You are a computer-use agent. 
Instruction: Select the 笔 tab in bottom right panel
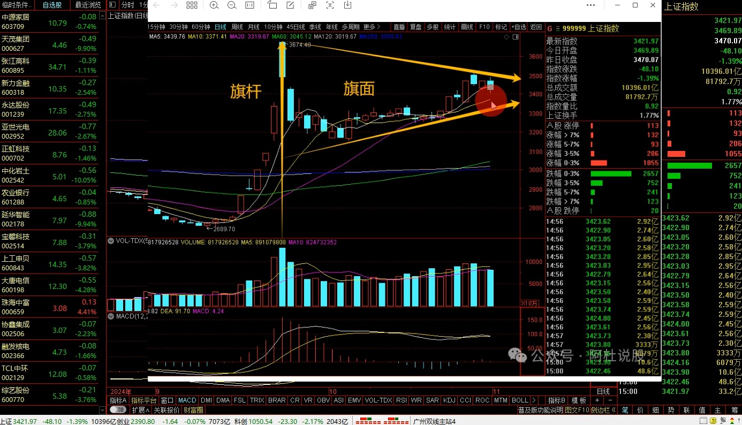pos(624,410)
